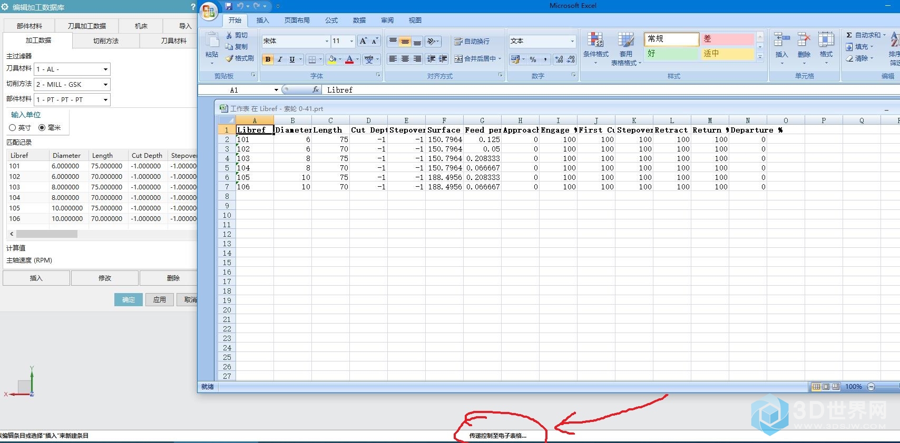The image size is (900, 443).
Task: Click the Copy (复制) button
Action: click(x=236, y=47)
